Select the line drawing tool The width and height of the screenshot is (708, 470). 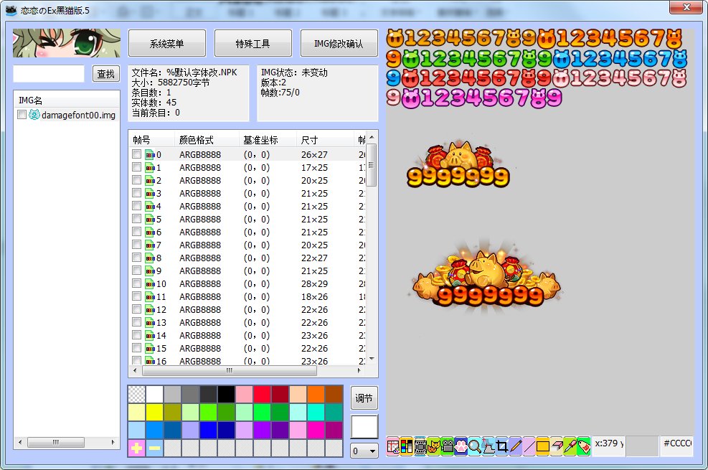[529, 446]
